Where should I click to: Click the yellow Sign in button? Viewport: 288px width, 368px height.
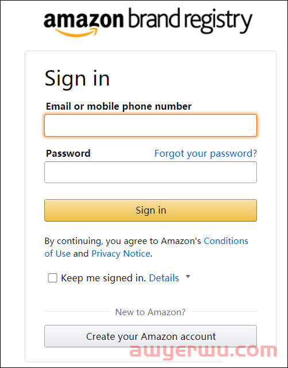(x=151, y=210)
